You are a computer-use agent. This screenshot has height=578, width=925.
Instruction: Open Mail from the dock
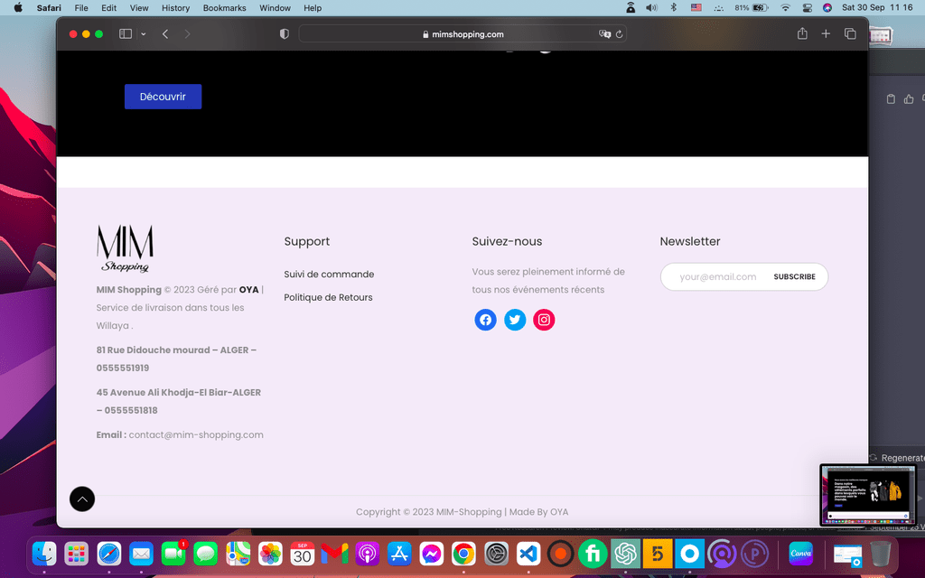tap(141, 554)
